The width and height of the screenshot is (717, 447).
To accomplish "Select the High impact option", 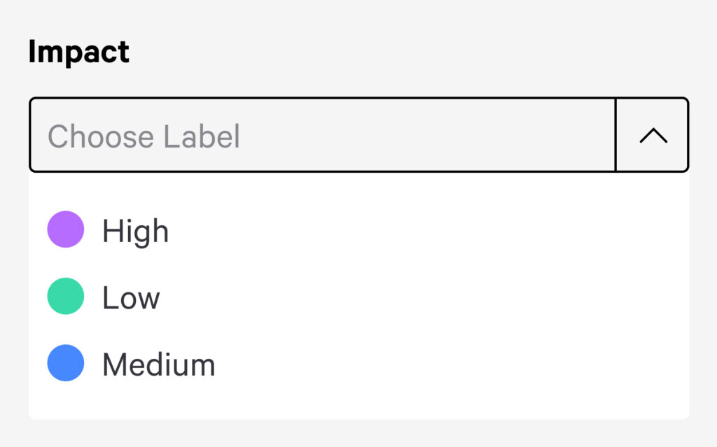I will (x=135, y=231).
